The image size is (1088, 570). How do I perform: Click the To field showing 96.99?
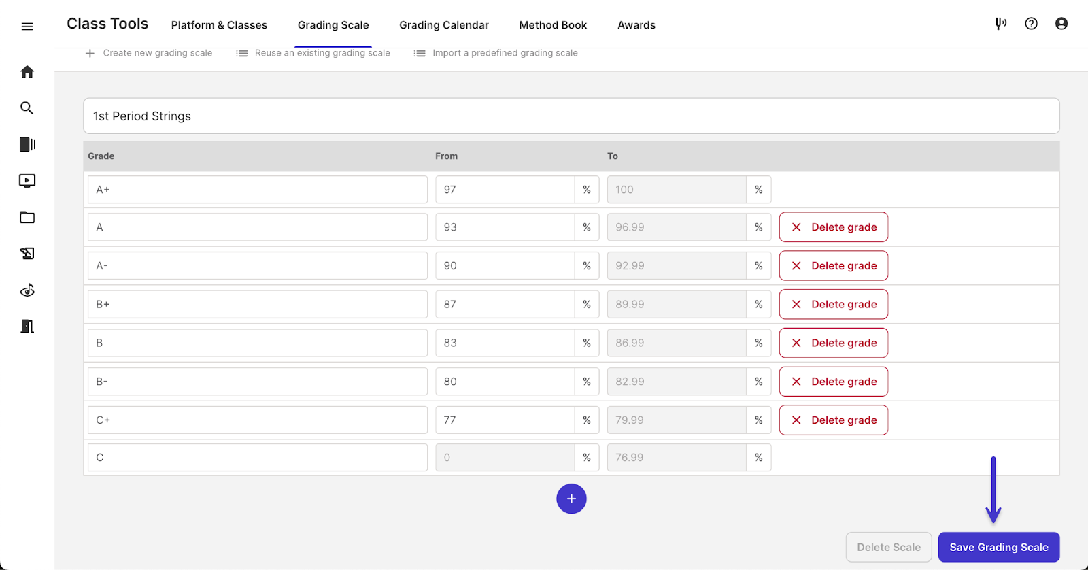[x=677, y=227]
